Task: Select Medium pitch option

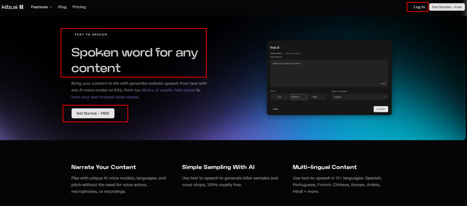Action: click(298, 97)
